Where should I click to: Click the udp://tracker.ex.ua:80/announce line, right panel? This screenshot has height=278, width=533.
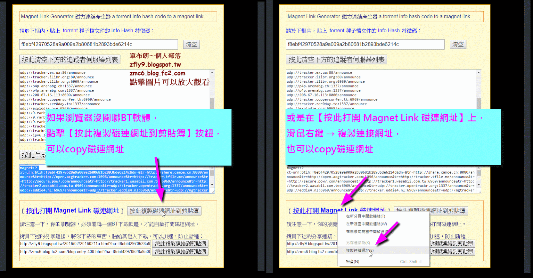pos(319,72)
